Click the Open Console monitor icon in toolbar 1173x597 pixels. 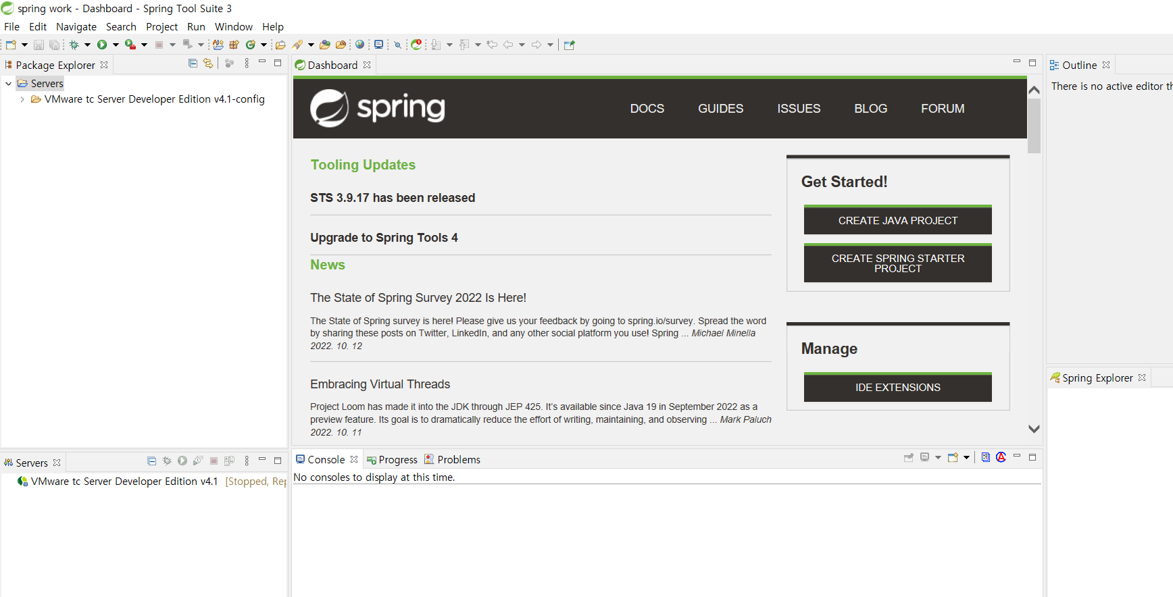pyautogui.click(x=379, y=45)
